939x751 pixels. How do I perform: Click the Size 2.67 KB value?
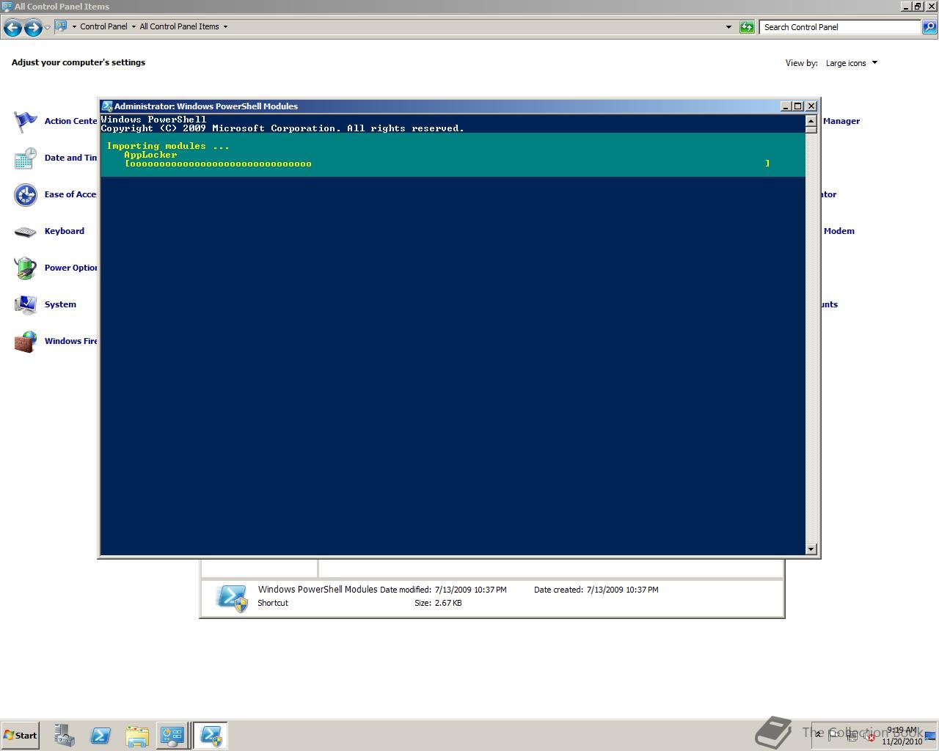click(448, 603)
